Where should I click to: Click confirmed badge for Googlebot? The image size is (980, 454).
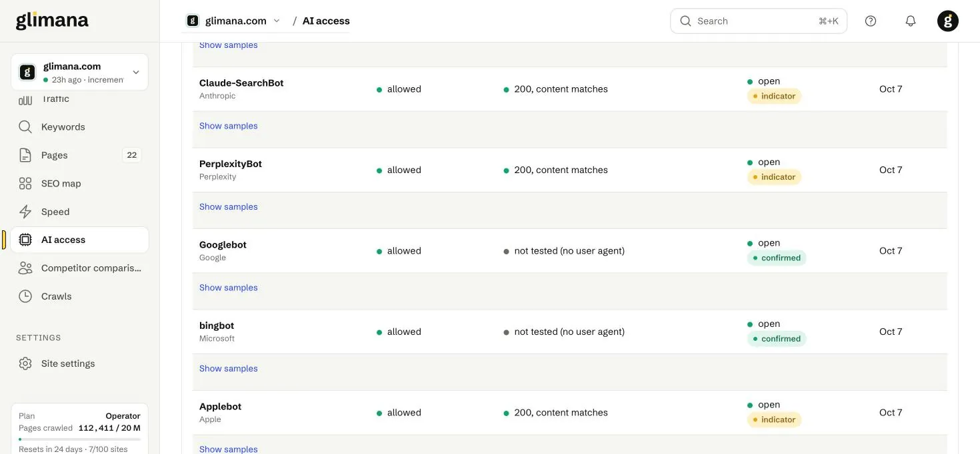(777, 258)
